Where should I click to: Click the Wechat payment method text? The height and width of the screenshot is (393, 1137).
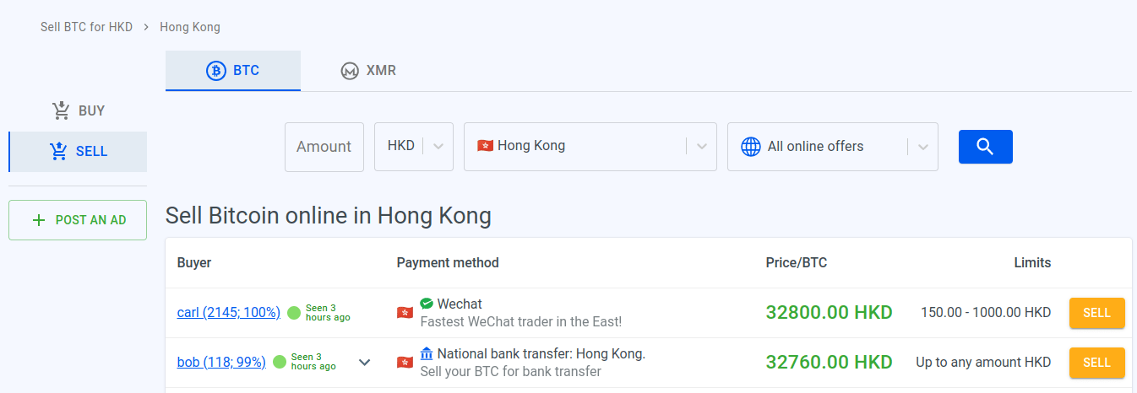coord(460,304)
